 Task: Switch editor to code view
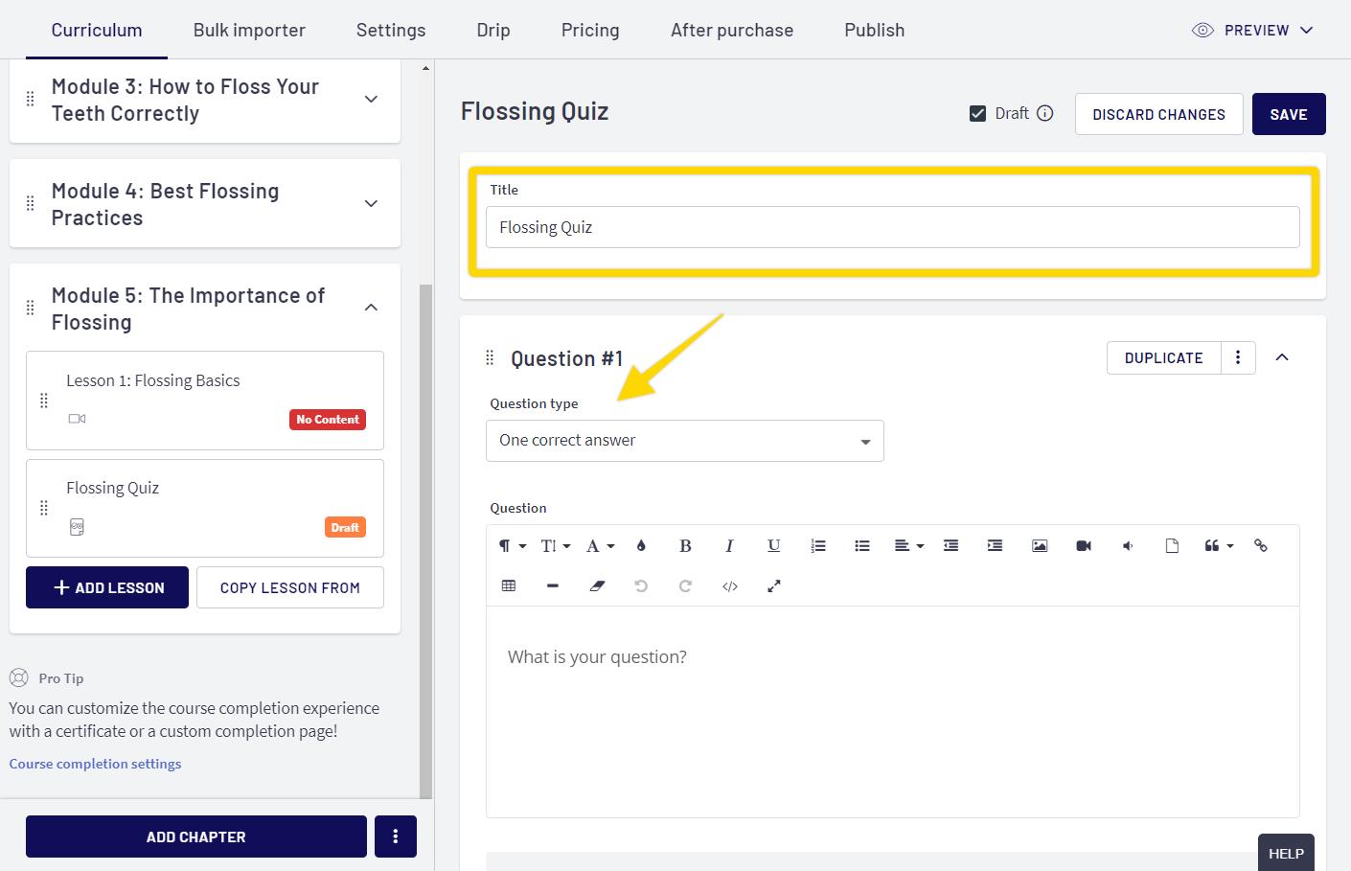[729, 586]
